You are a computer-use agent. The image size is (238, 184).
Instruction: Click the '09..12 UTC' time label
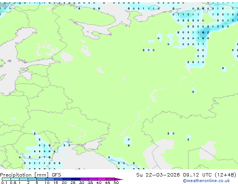click(197, 175)
